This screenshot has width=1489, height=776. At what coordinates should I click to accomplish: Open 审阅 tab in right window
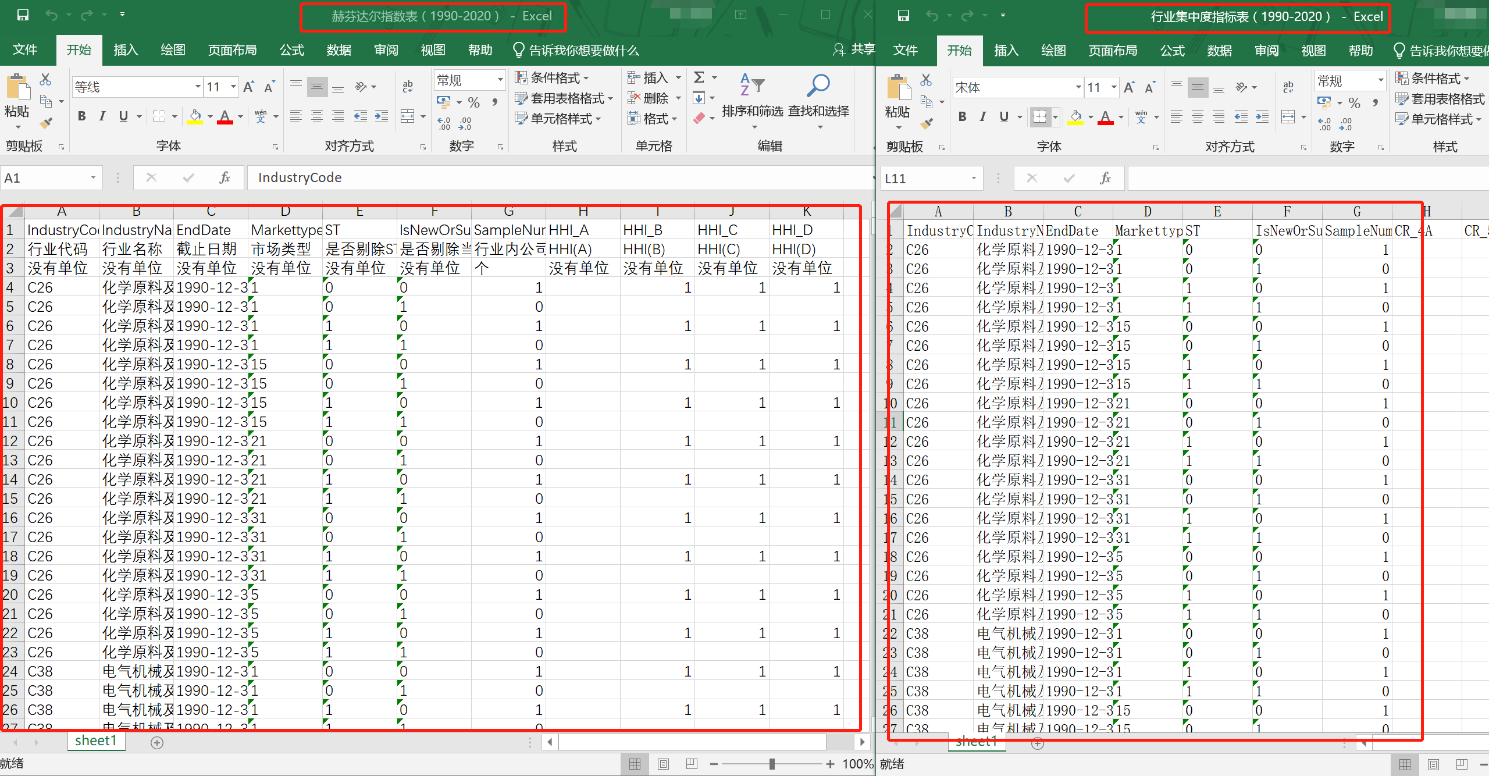click(x=1267, y=51)
